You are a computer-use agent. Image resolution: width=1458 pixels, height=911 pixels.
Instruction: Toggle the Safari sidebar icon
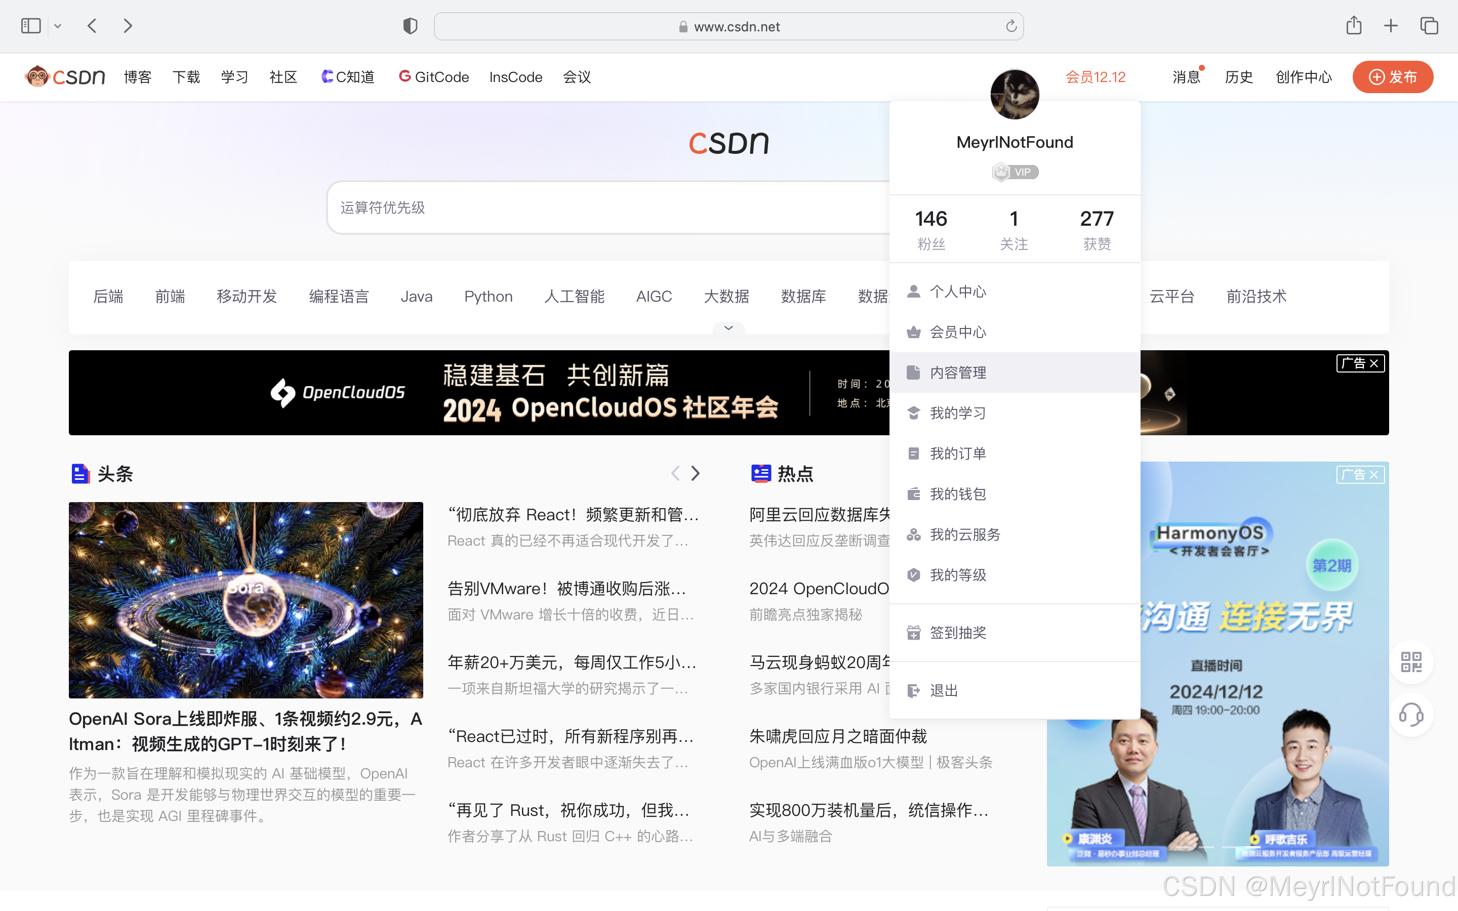pyautogui.click(x=31, y=26)
